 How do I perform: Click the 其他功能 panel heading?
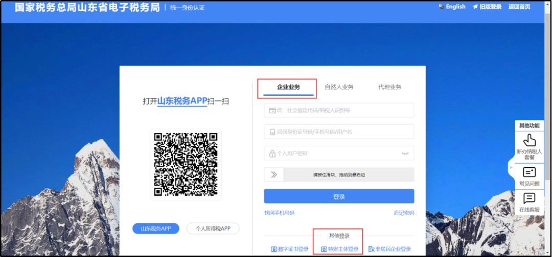[x=529, y=125]
